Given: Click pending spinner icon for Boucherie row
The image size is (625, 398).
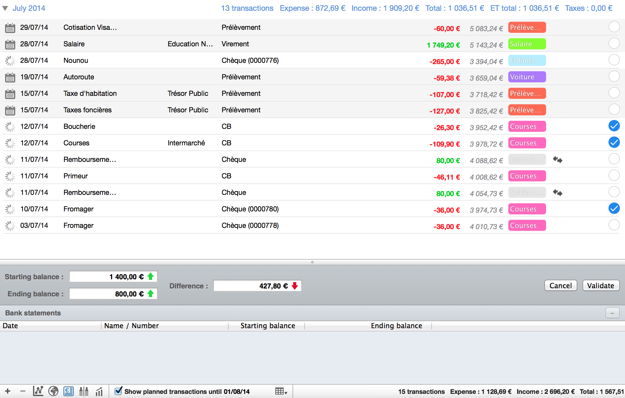Looking at the screenshot, I should pos(10,127).
